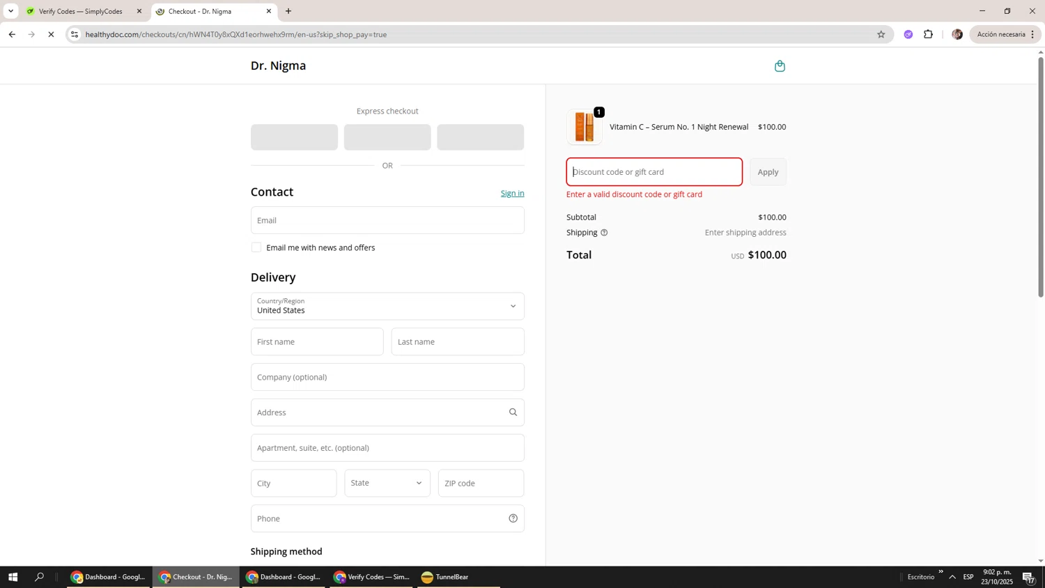Click the page vertical scrollbar
Image resolution: width=1045 pixels, height=588 pixels.
(x=1041, y=177)
